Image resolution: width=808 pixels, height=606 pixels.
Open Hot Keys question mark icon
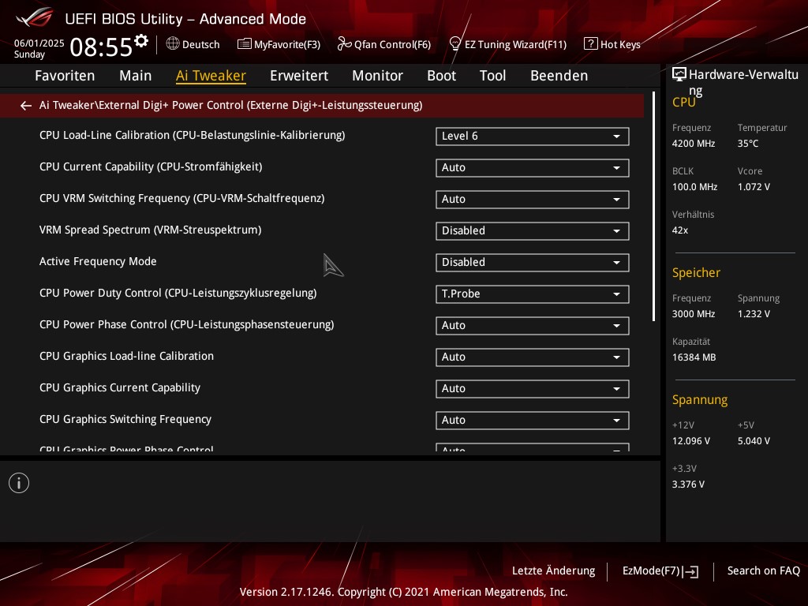click(x=590, y=44)
